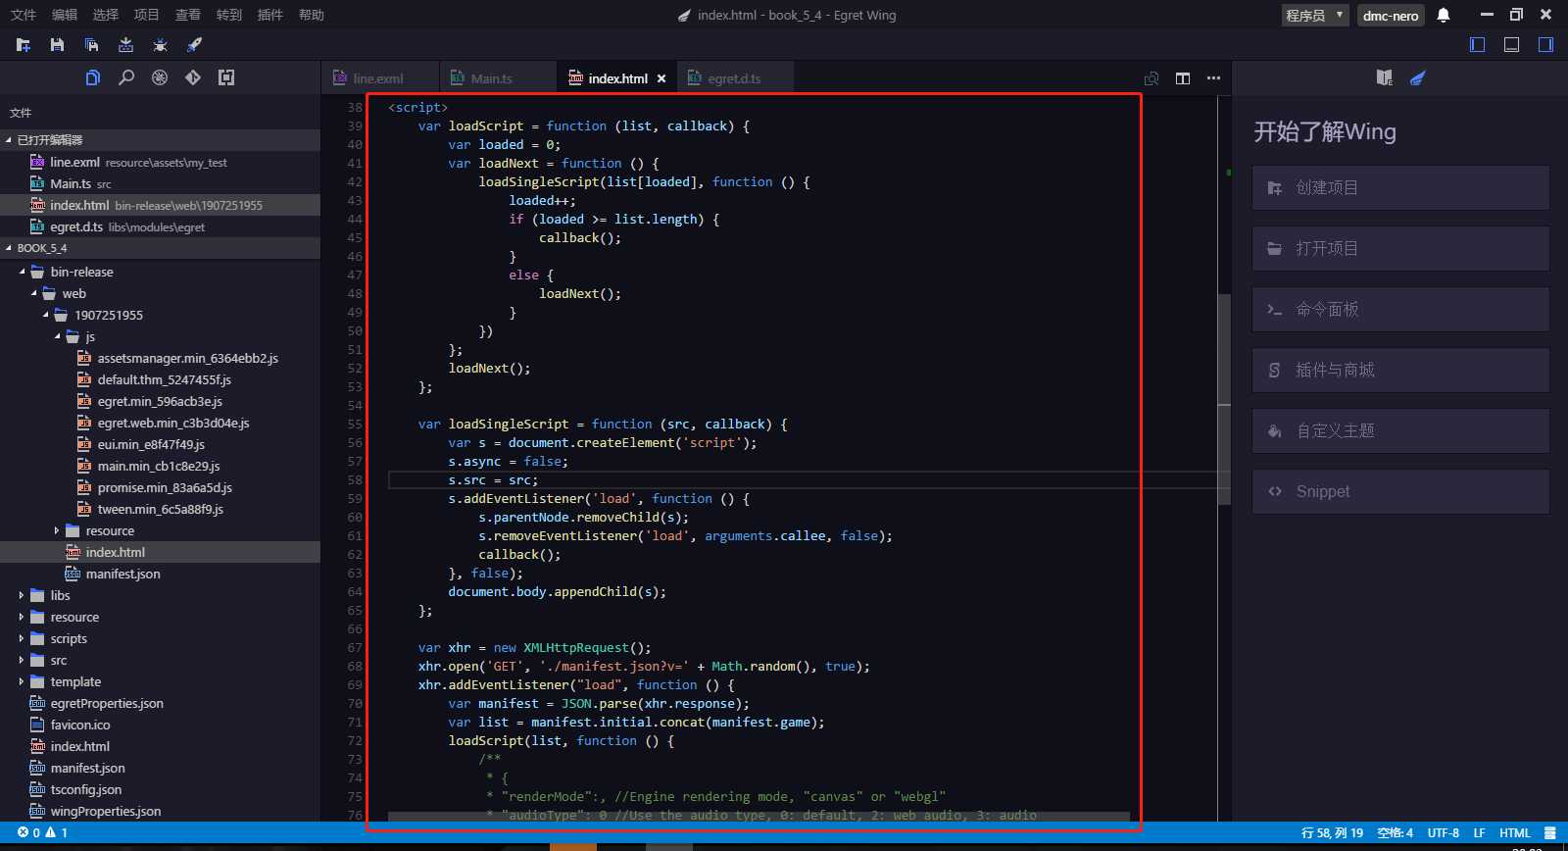The image size is (1568, 851).
Task: Toggle the left sidebar layout
Action: tap(1478, 45)
